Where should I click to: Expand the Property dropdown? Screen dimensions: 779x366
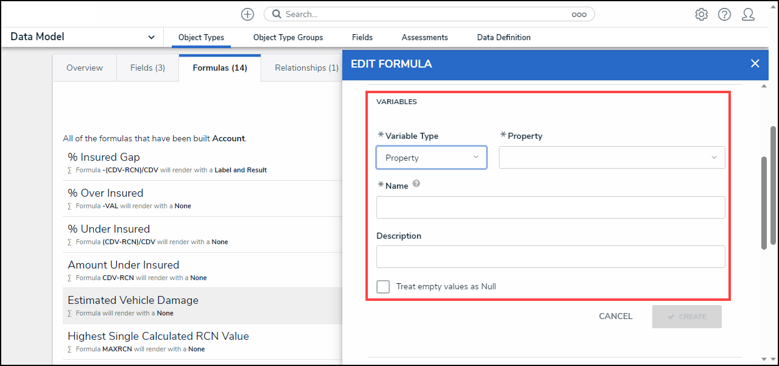point(612,158)
